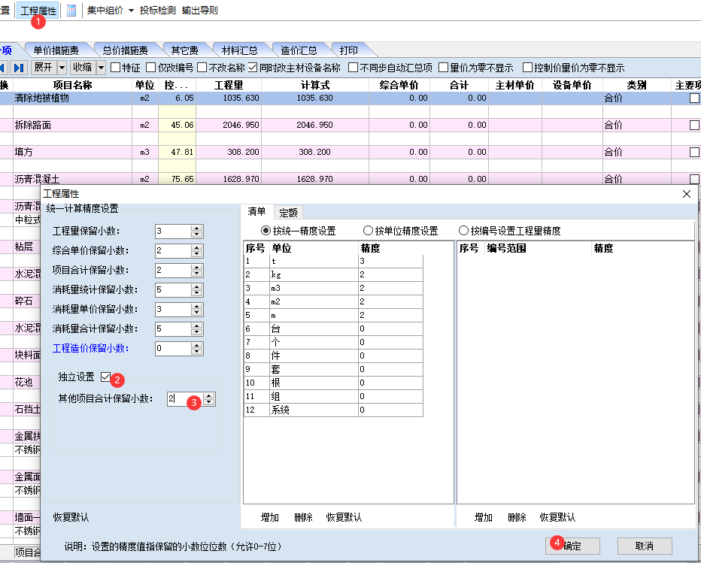Expand the 展开 dropdown
The width and height of the screenshot is (701, 563).
[x=61, y=68]
